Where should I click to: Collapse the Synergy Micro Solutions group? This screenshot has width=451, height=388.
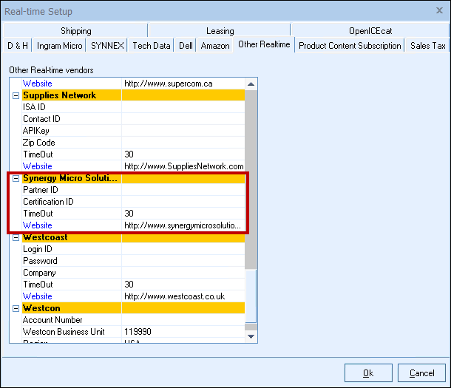click(16, 179)
